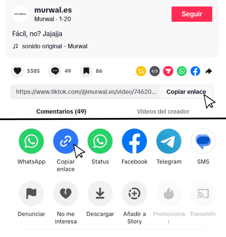The width and height of the screenshot is (226, 237).
Task: Click Copiar enlace next to the URL
Action: coord(186,92)
